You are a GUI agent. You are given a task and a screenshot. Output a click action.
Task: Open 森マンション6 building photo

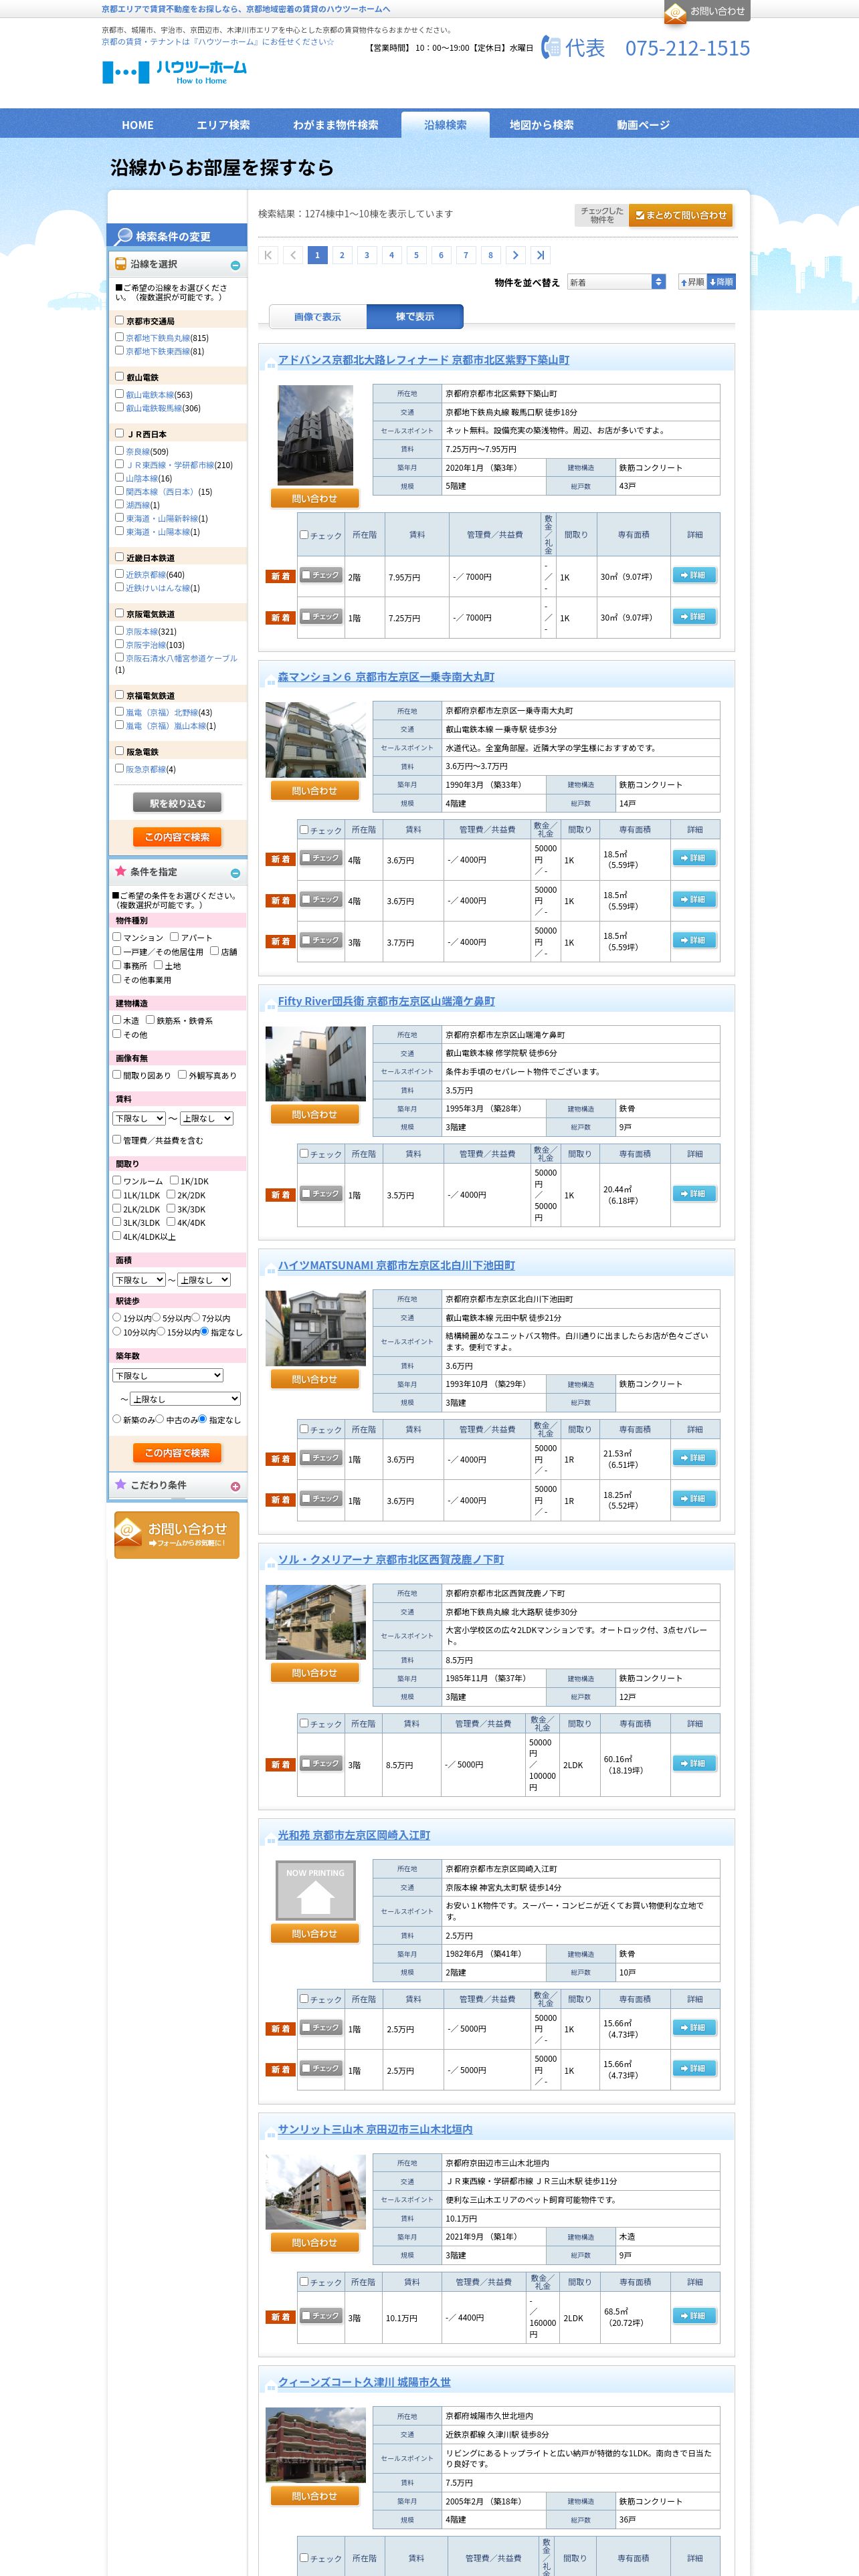click(x=315, y=740)
